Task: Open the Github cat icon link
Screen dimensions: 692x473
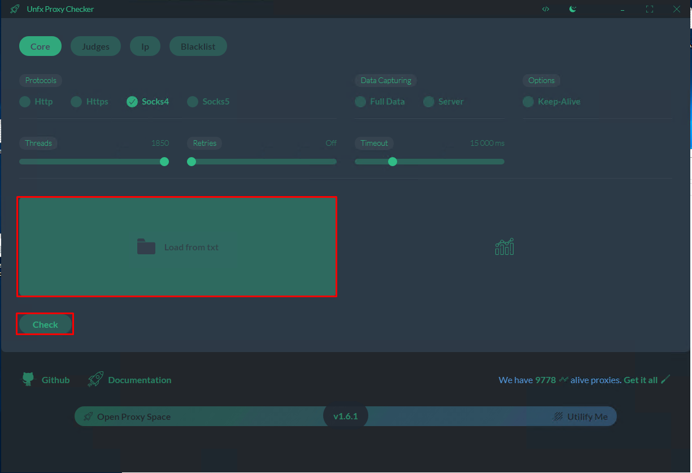Action: click(x=28, y=379)
